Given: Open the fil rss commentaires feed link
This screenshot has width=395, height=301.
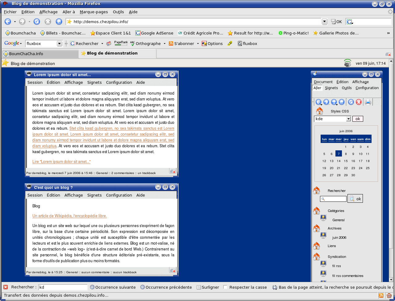Looking at the screenshot, I should click(348, 276).
